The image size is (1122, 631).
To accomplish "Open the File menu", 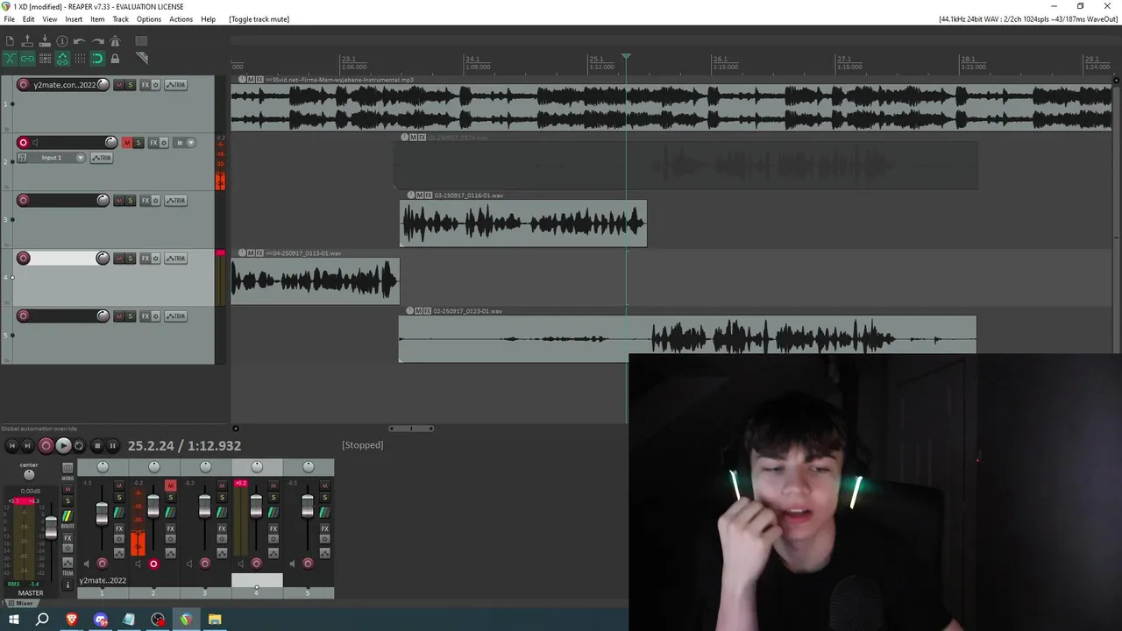I will (x=9, y=19).
